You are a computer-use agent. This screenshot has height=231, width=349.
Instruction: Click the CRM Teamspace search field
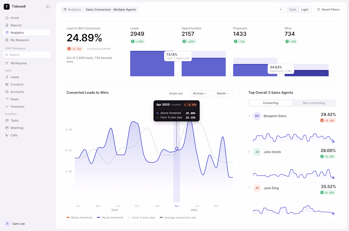tap(27, 55)
